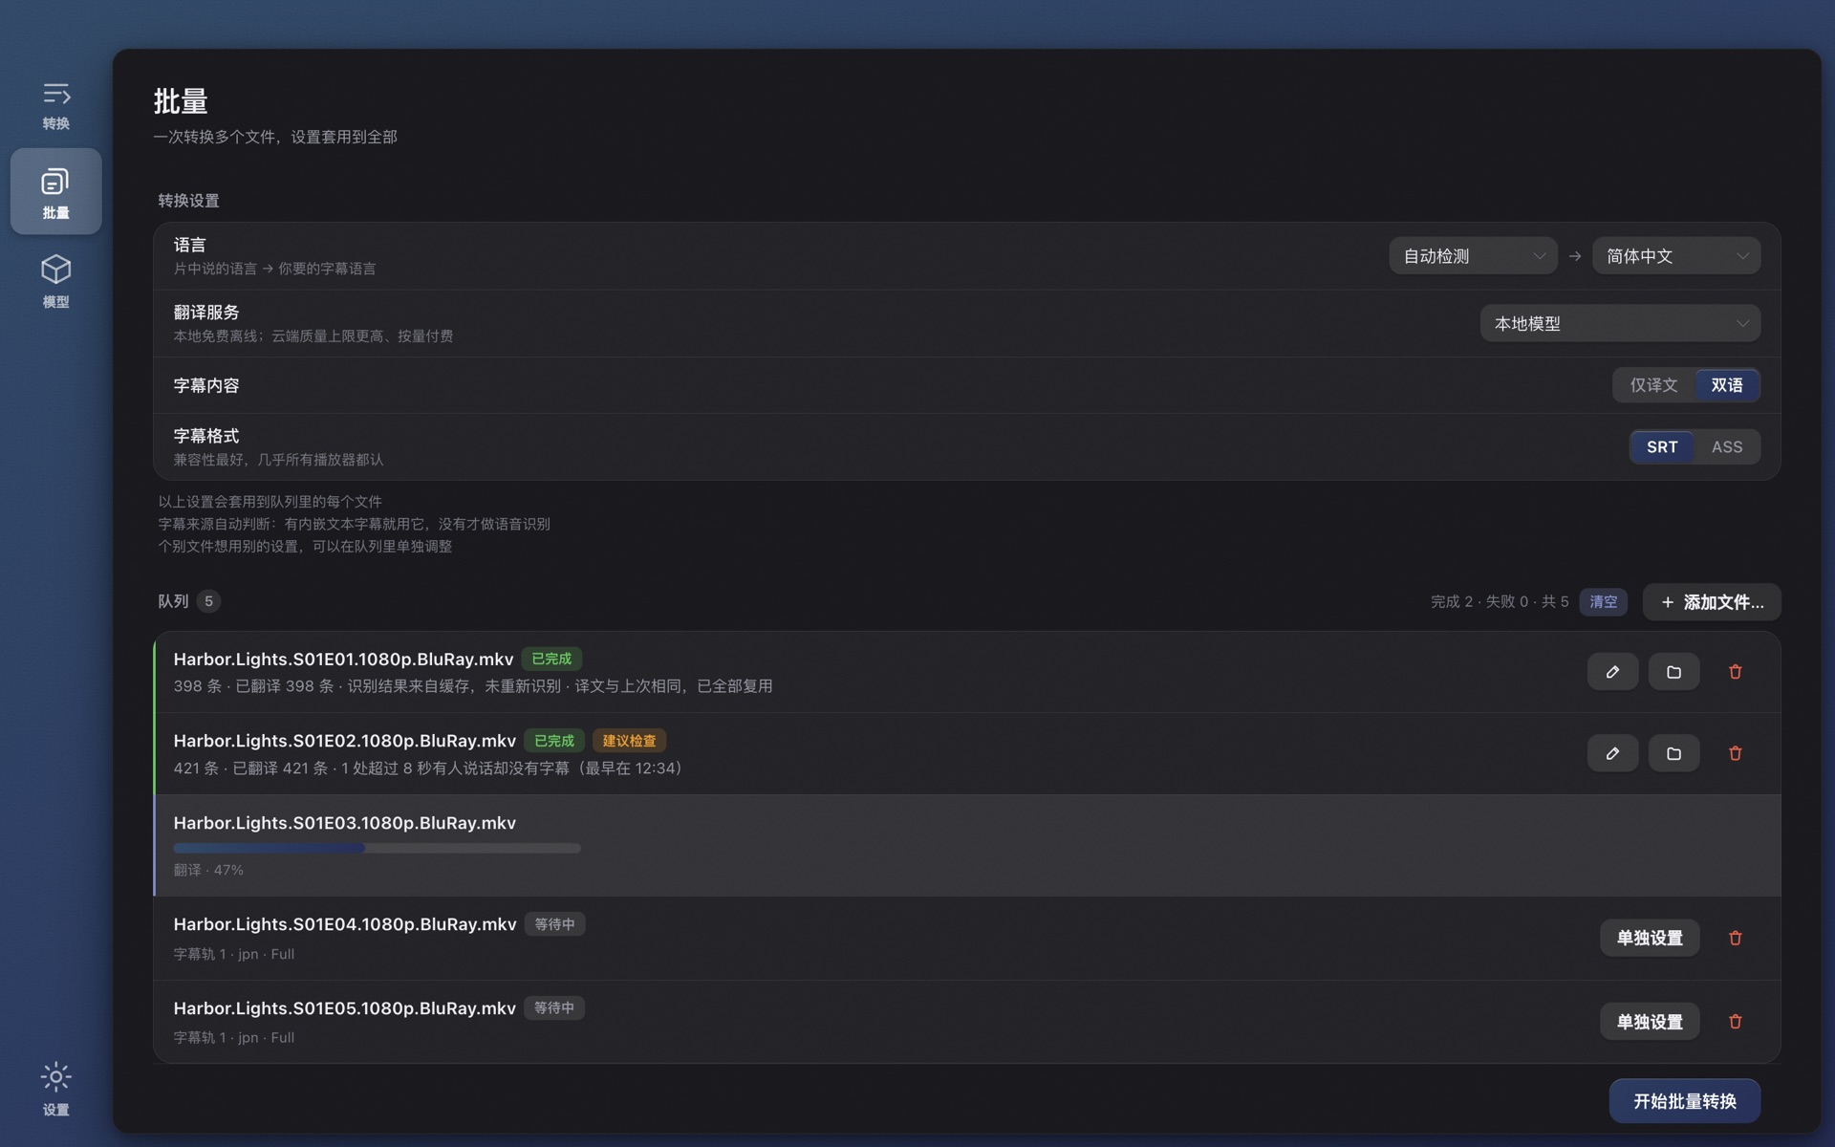This screenshot has height=1147, width=1835.
Task: Click the queue count badge 5
Action: tap(208, 601)
